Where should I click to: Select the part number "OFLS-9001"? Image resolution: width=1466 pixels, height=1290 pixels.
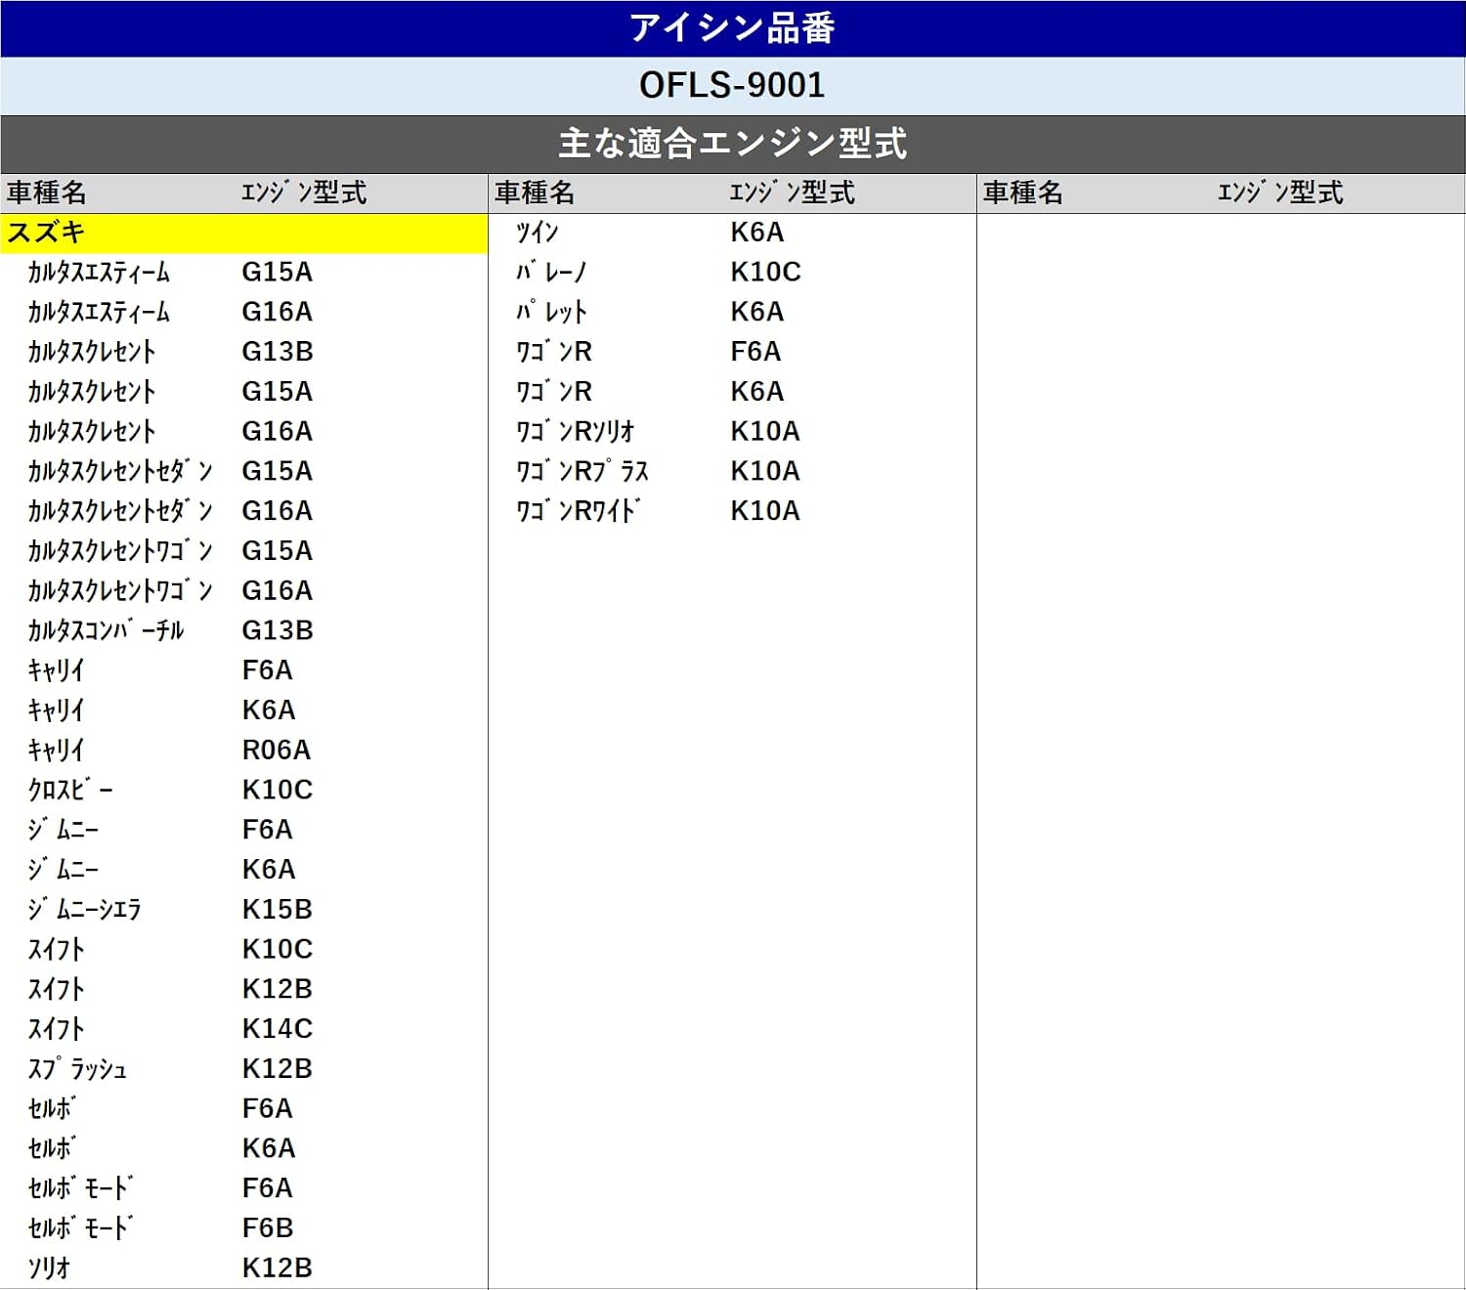(732, 86)
